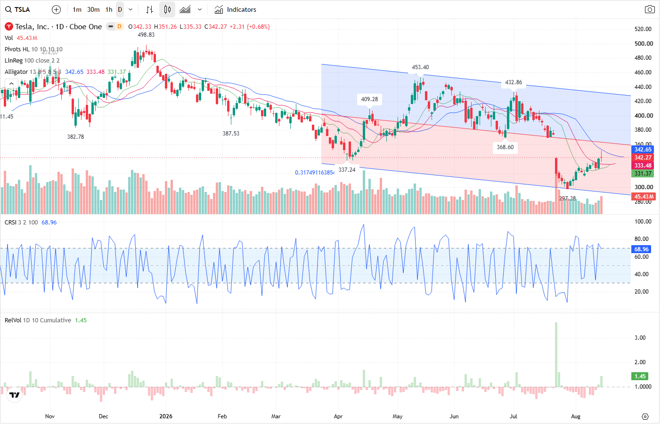Click the 68.96 CRSI value label
The height and width of the screenshot is (447, 669).
coord(641,249)
